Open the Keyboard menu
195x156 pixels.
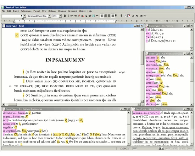72,11
